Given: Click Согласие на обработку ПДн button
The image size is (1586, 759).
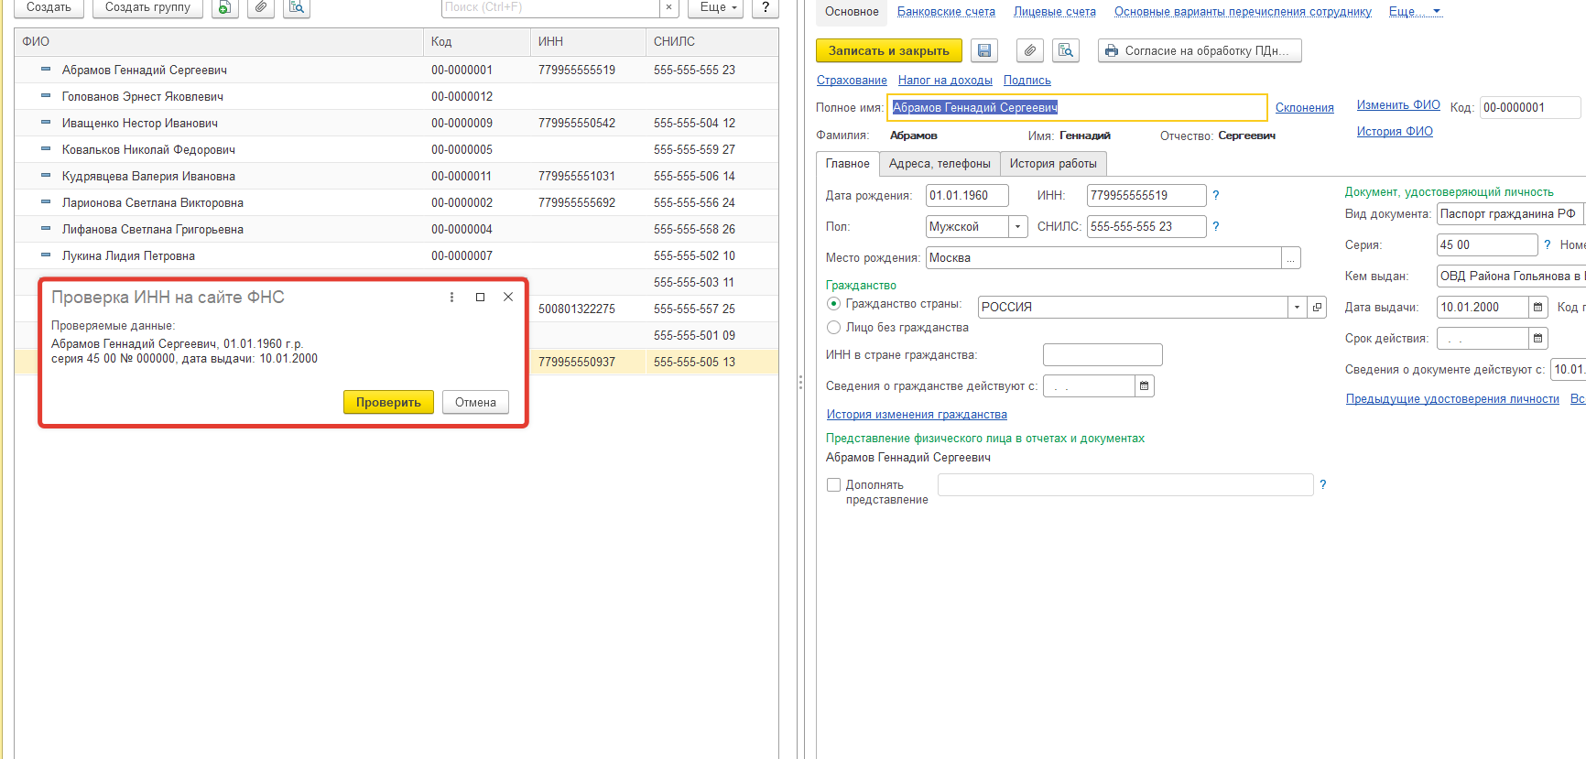Looking at the screenshot, I should coord(1200,50).
